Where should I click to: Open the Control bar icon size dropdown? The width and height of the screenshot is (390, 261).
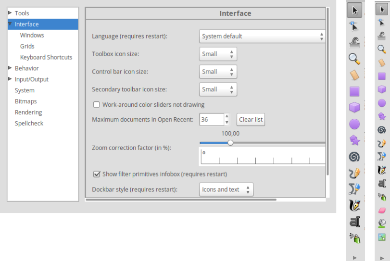[218, 72]
